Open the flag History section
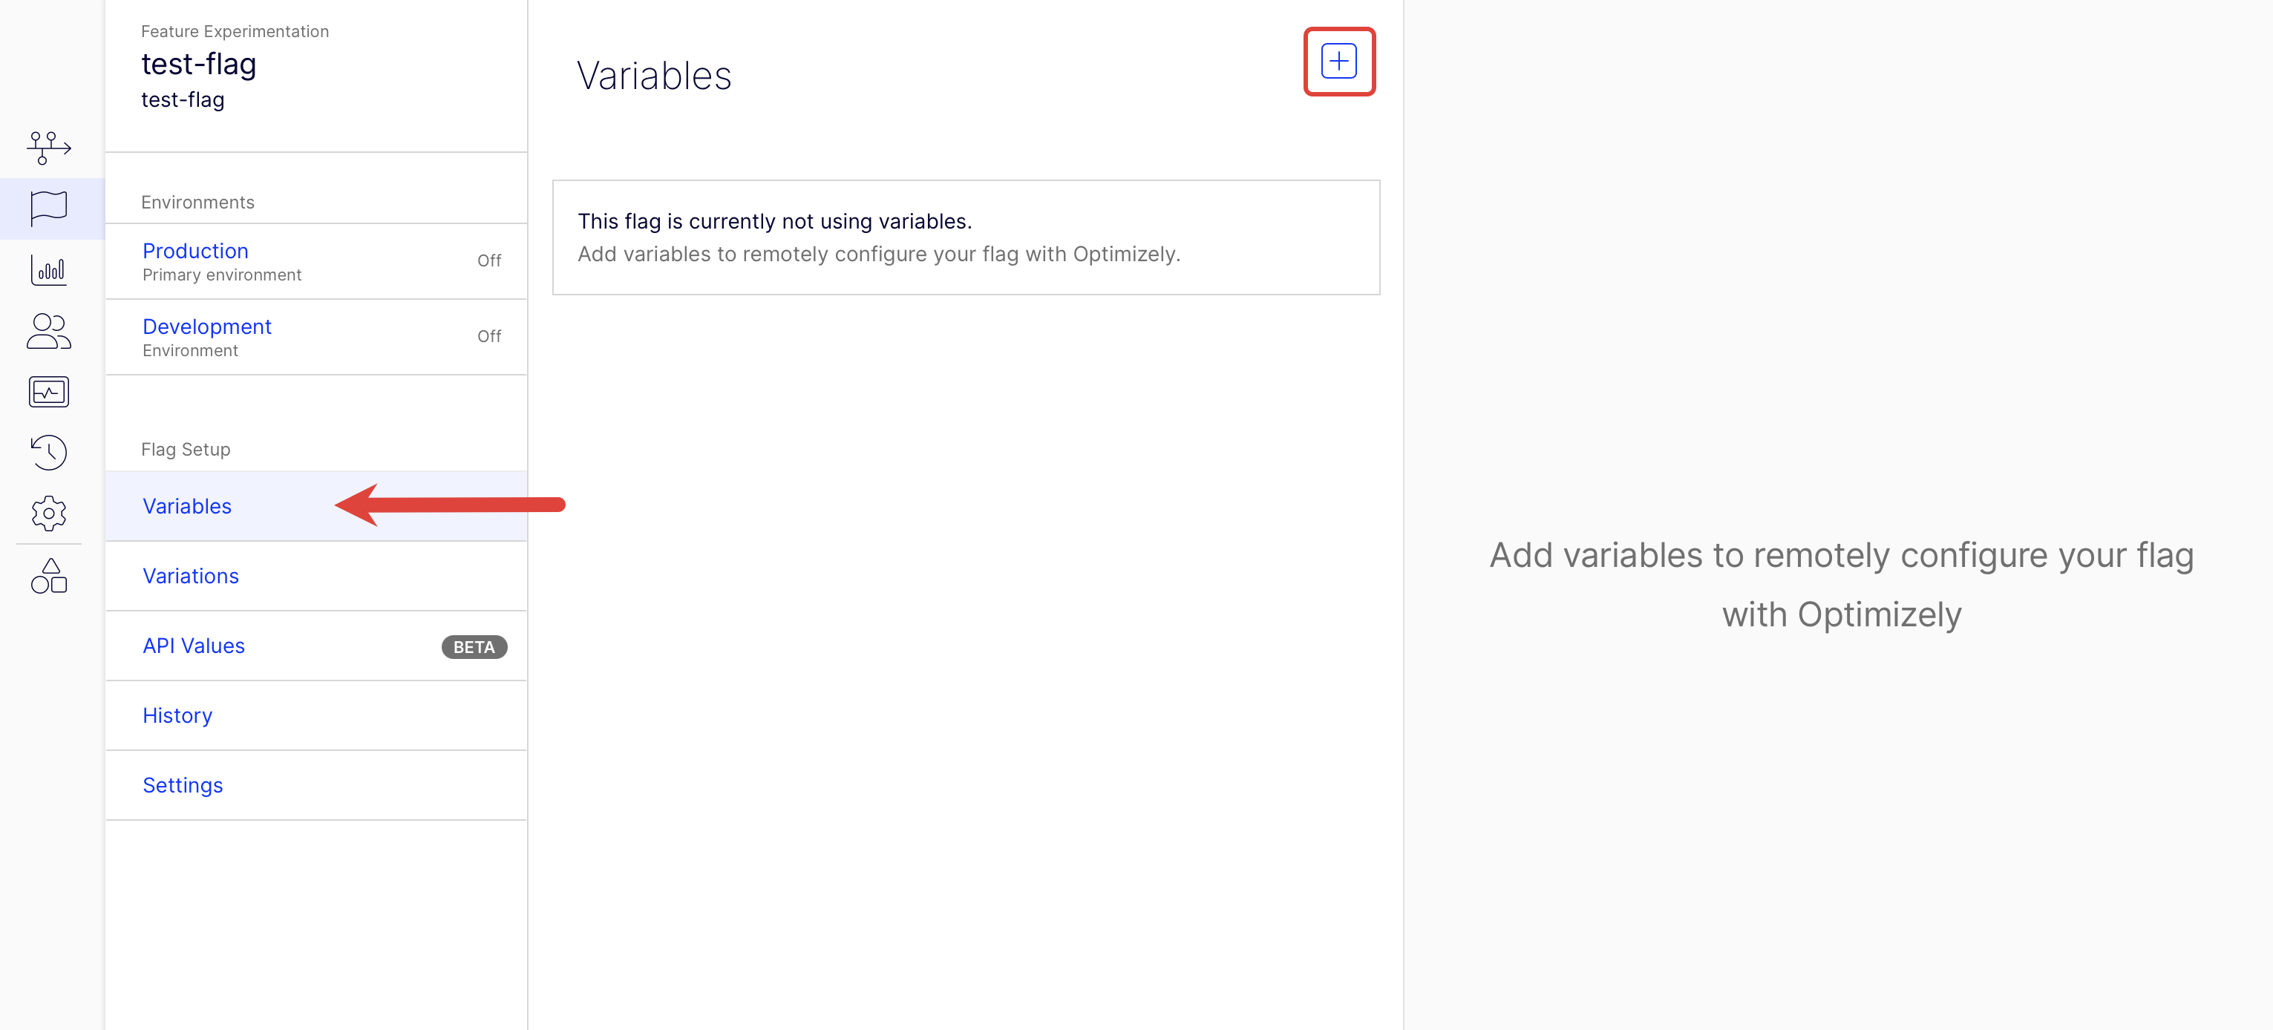2273x1030 pixels. (177, 715)
